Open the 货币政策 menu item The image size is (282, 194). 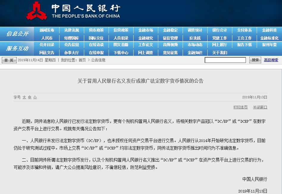click(97, 30)
